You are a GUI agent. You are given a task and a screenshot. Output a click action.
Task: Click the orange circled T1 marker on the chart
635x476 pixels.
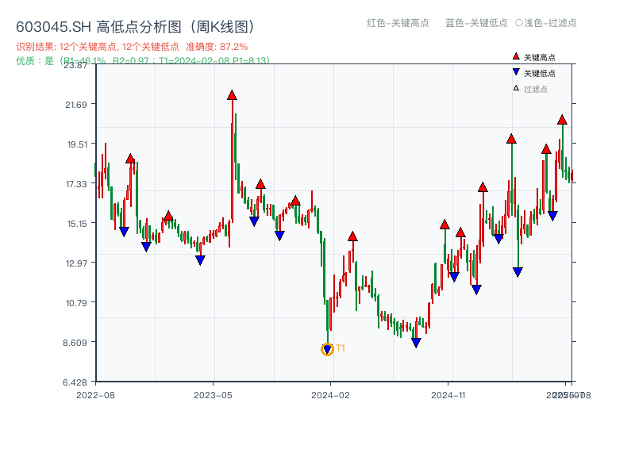(x=327, y=349)
